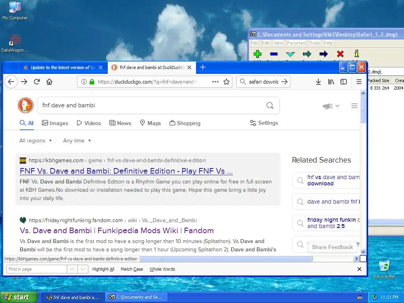Open the Recycle Bin on desktop
The image size is (404, 303).
point(384,269)
